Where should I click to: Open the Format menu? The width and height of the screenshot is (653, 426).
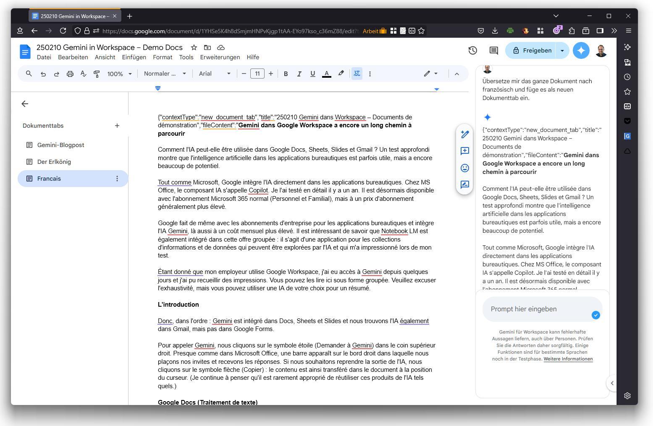[163, 57]
